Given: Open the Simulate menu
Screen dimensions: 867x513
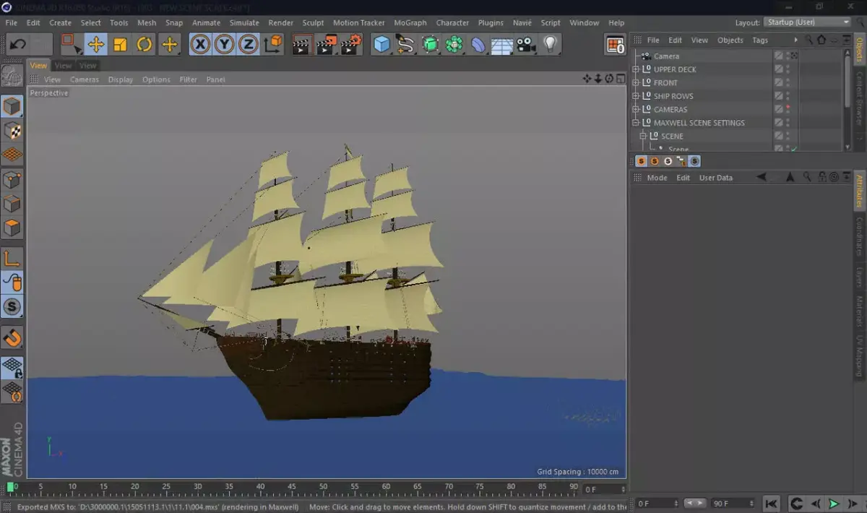Looking at the screenshot, I should [244, 22].
